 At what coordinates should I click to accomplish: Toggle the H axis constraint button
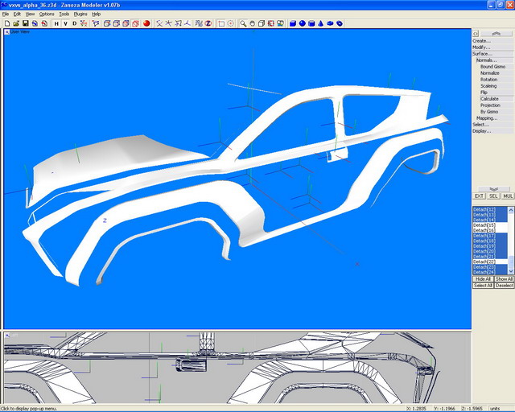(56, 23)
